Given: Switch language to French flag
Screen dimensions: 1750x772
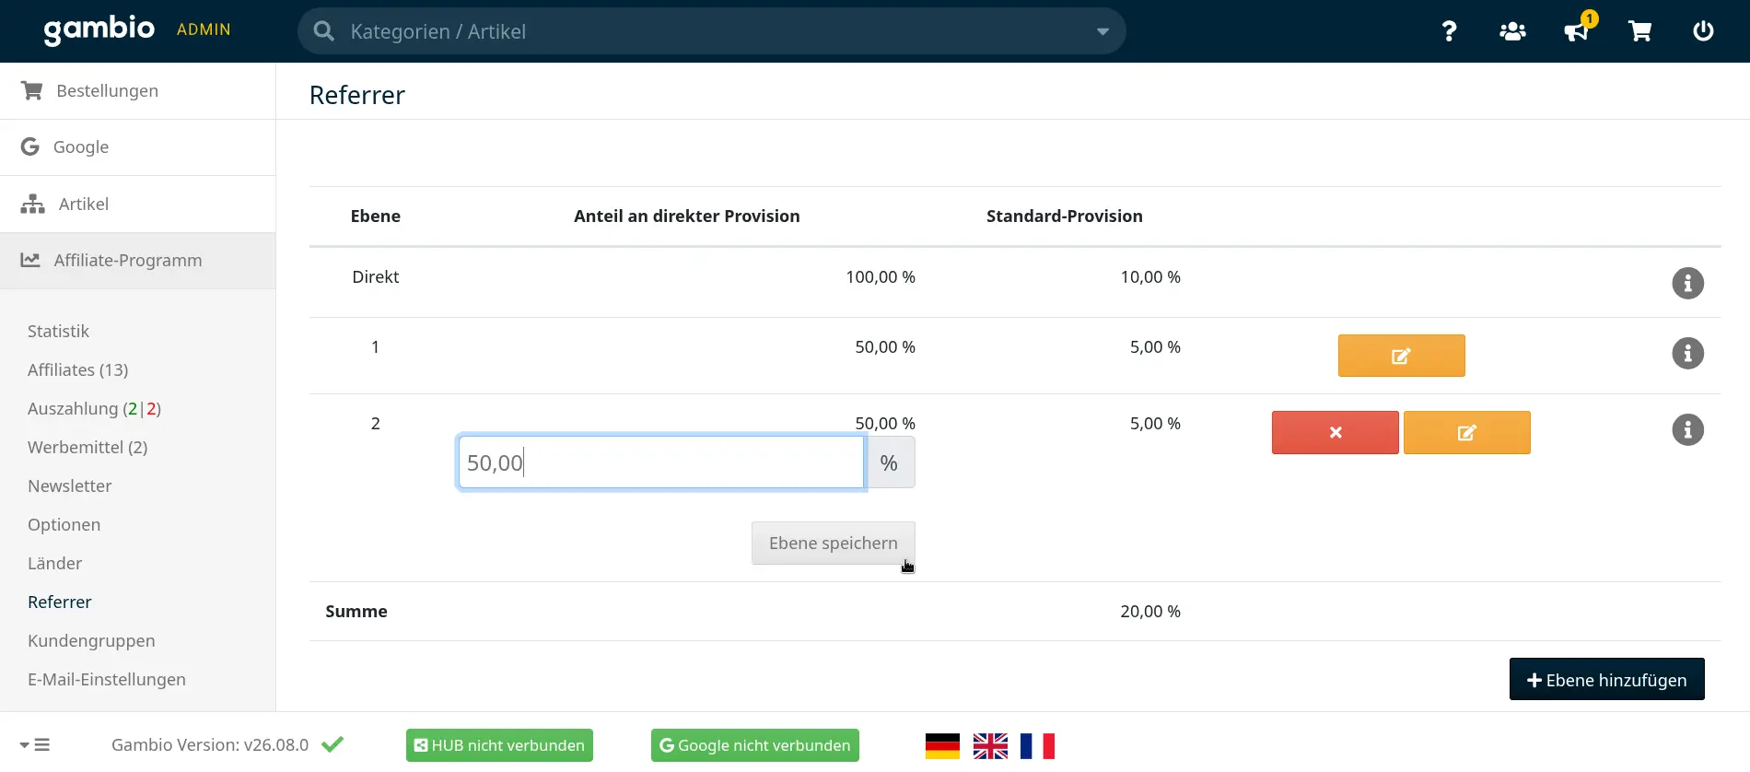Looking at the screenshot, I should click(1037, 745).
